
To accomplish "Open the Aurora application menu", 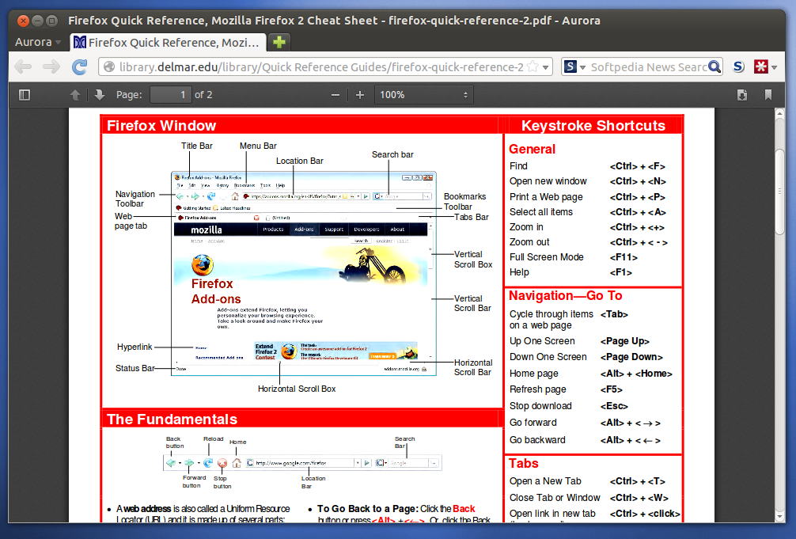I will pyautogui.click(x=37, y=42).
